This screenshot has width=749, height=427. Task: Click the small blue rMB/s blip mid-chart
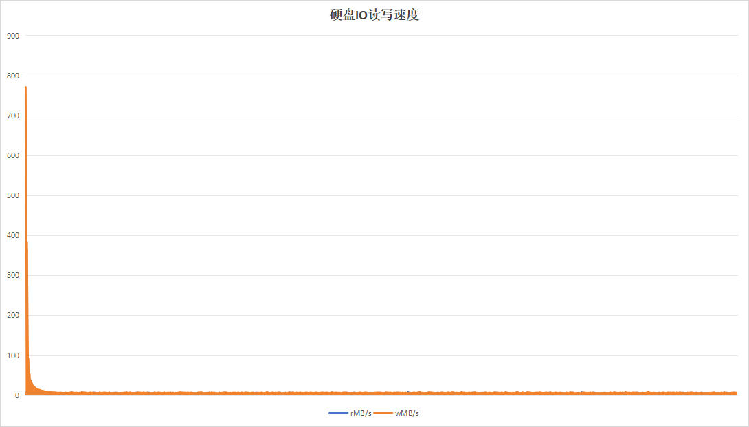tap(408, 392)
